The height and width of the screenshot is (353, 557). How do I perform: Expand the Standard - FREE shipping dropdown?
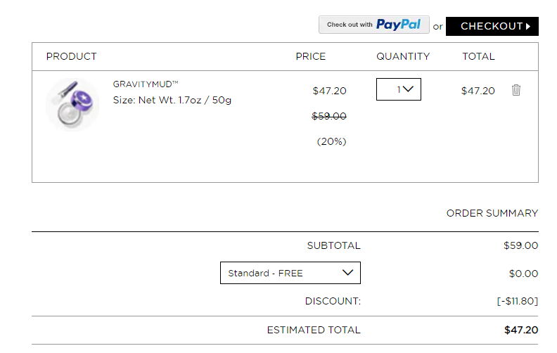click(x=290, y=273)
